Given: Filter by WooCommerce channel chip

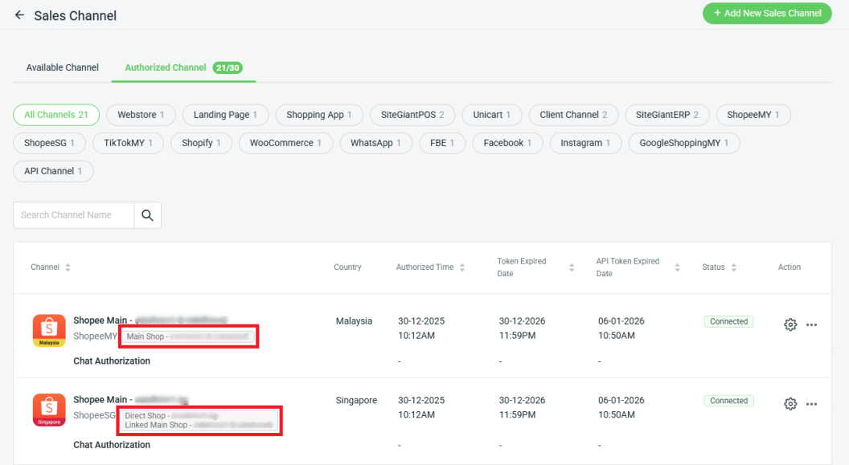Looking at the screenshot, I should coord(285,143).
